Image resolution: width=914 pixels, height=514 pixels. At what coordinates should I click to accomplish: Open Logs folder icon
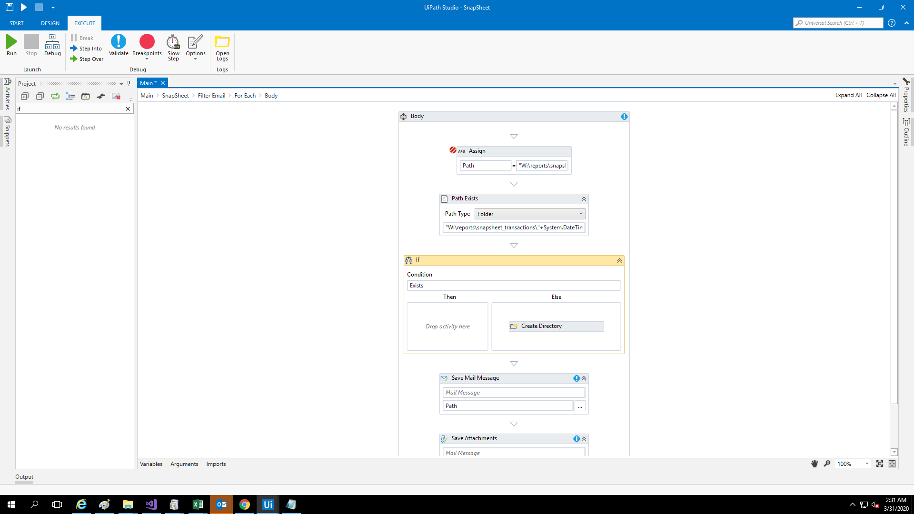click(x=222, y=42)
